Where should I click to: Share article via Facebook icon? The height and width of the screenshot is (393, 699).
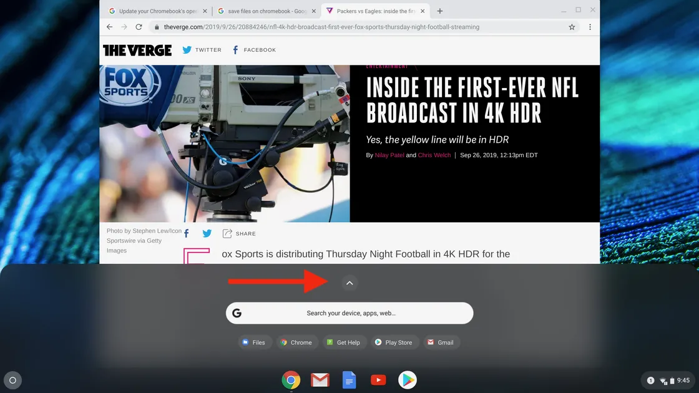click(187, 233)
